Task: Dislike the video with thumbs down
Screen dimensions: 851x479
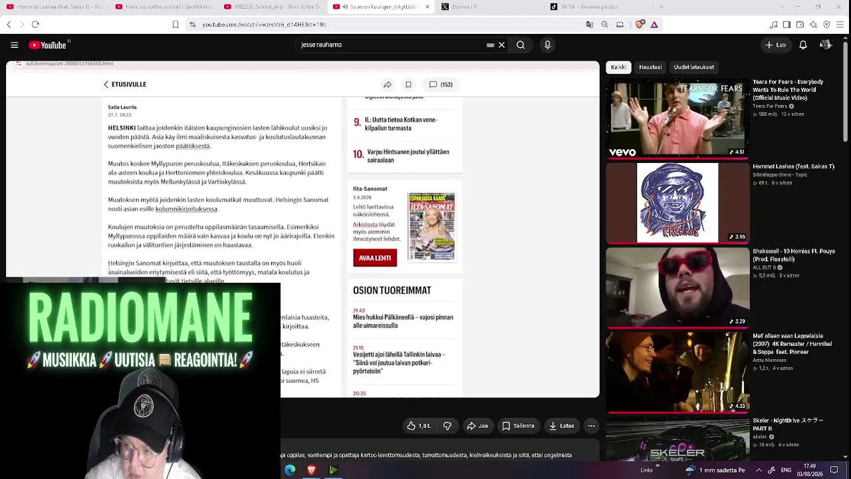Action: [x=447, y=426]
